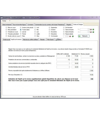This screenshot has height=115, width=100.
Task: Click 'Prestations de services commerciales' chiffre field -10
Action: pyautogui.click(x=63, y=60)
